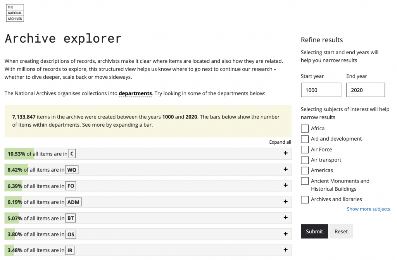
Task: Click the OS department code label
Action: tap(71, 234)
